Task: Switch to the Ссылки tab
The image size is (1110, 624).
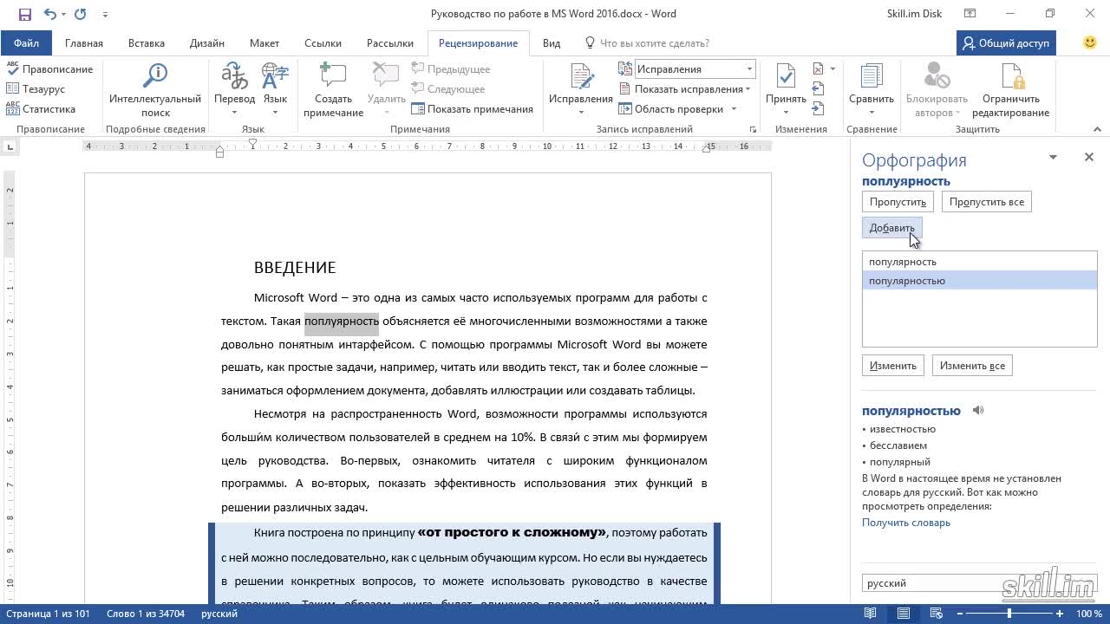Action: pos(322,43)
